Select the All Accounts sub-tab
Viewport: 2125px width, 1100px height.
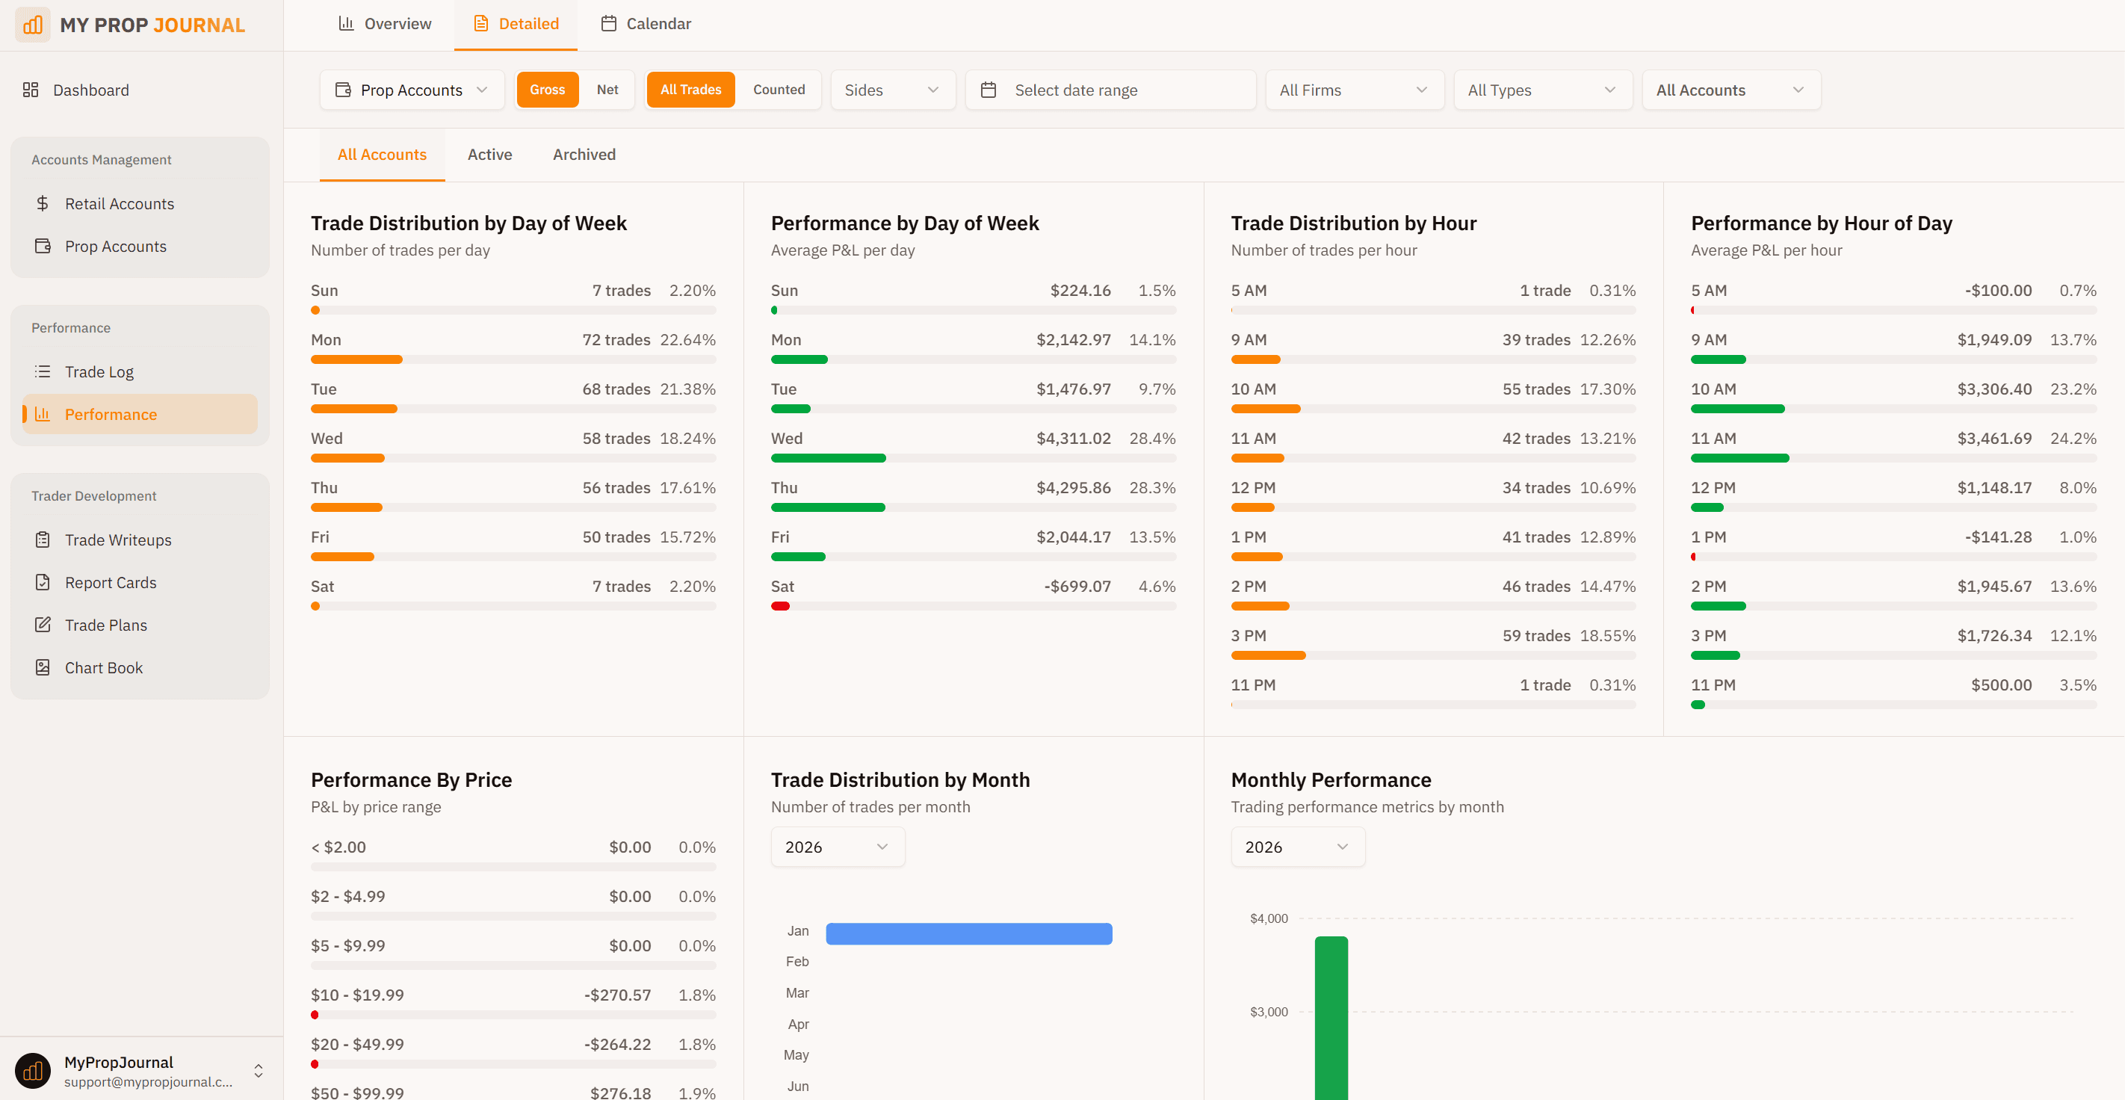pyautogui.click(x=382, y=154)
